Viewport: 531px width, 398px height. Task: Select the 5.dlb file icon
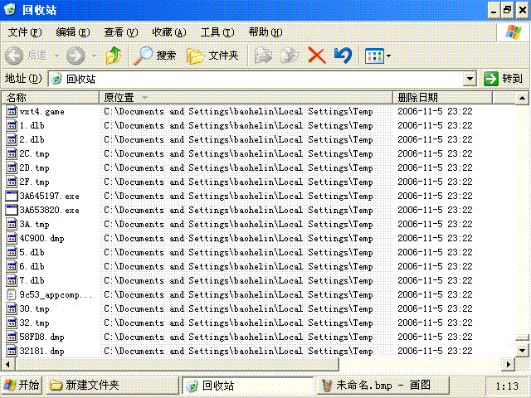12,252
